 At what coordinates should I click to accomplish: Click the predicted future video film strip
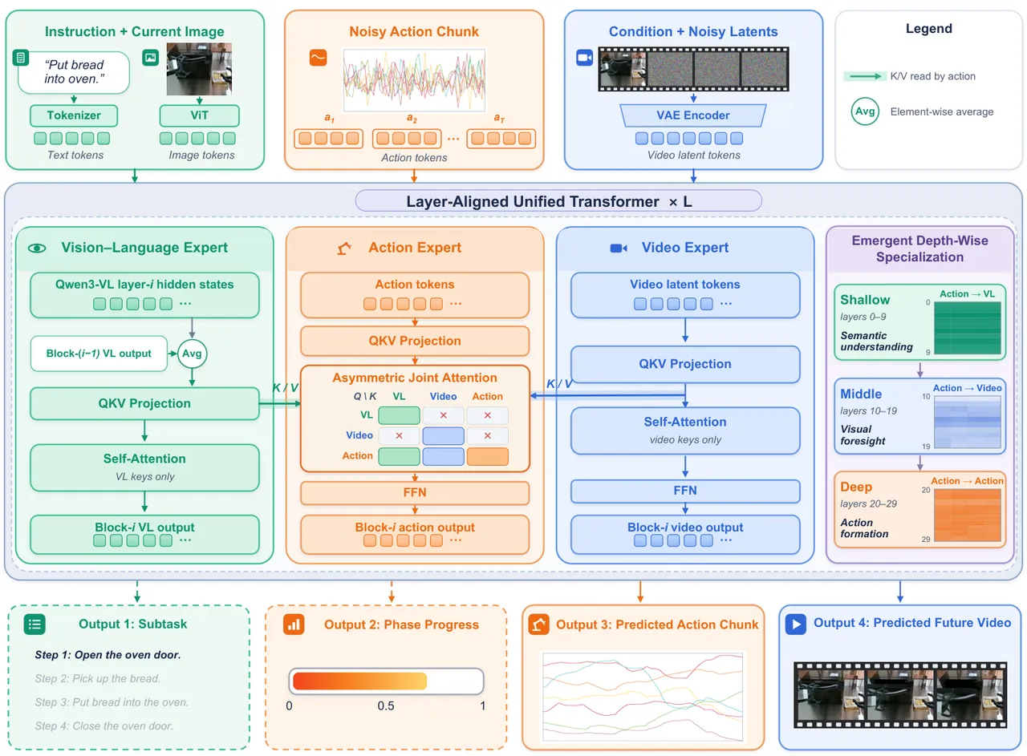899,694
